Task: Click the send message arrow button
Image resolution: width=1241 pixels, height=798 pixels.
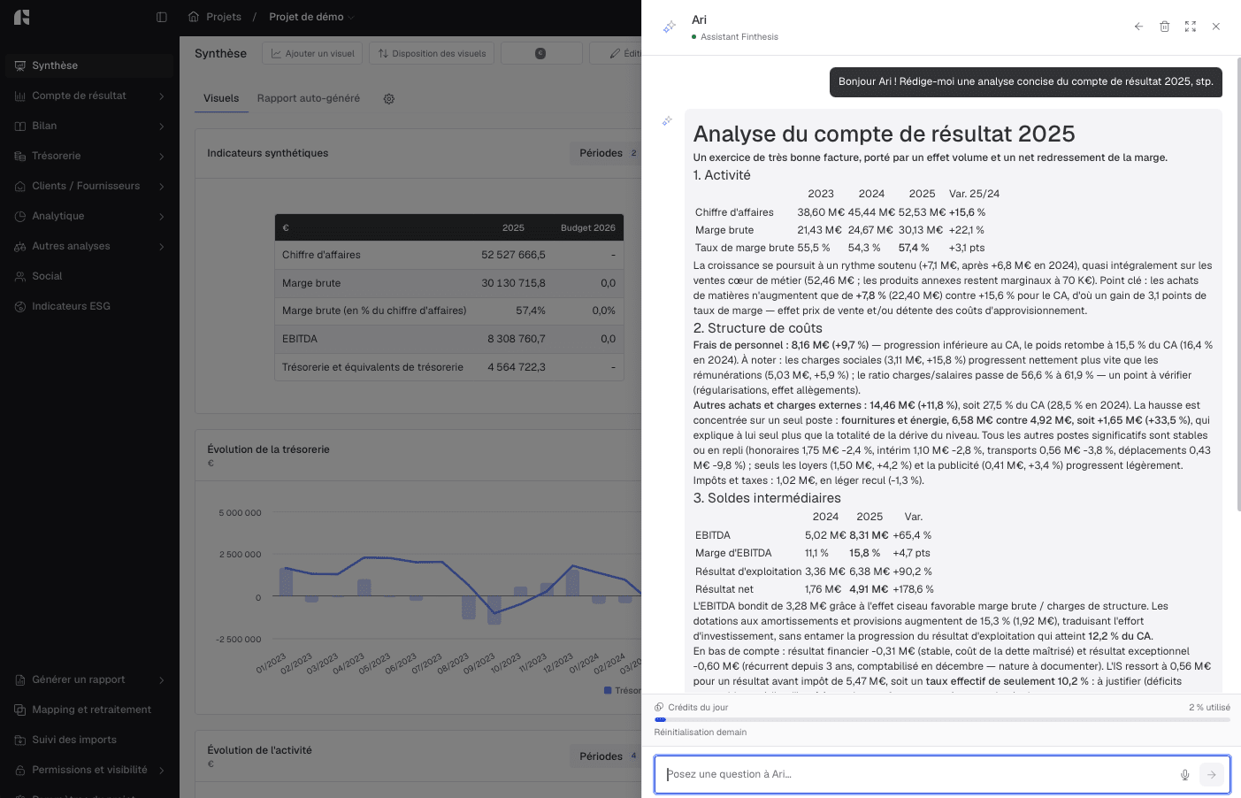Action: click(1212, 775)
